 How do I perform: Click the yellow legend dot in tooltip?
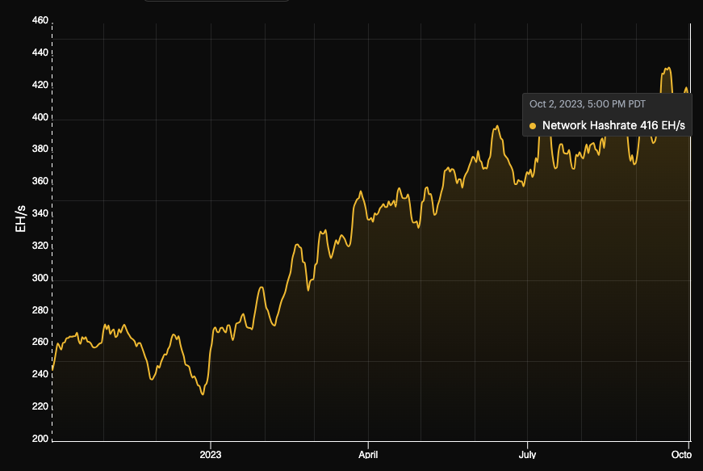click(x=533, y=126)
